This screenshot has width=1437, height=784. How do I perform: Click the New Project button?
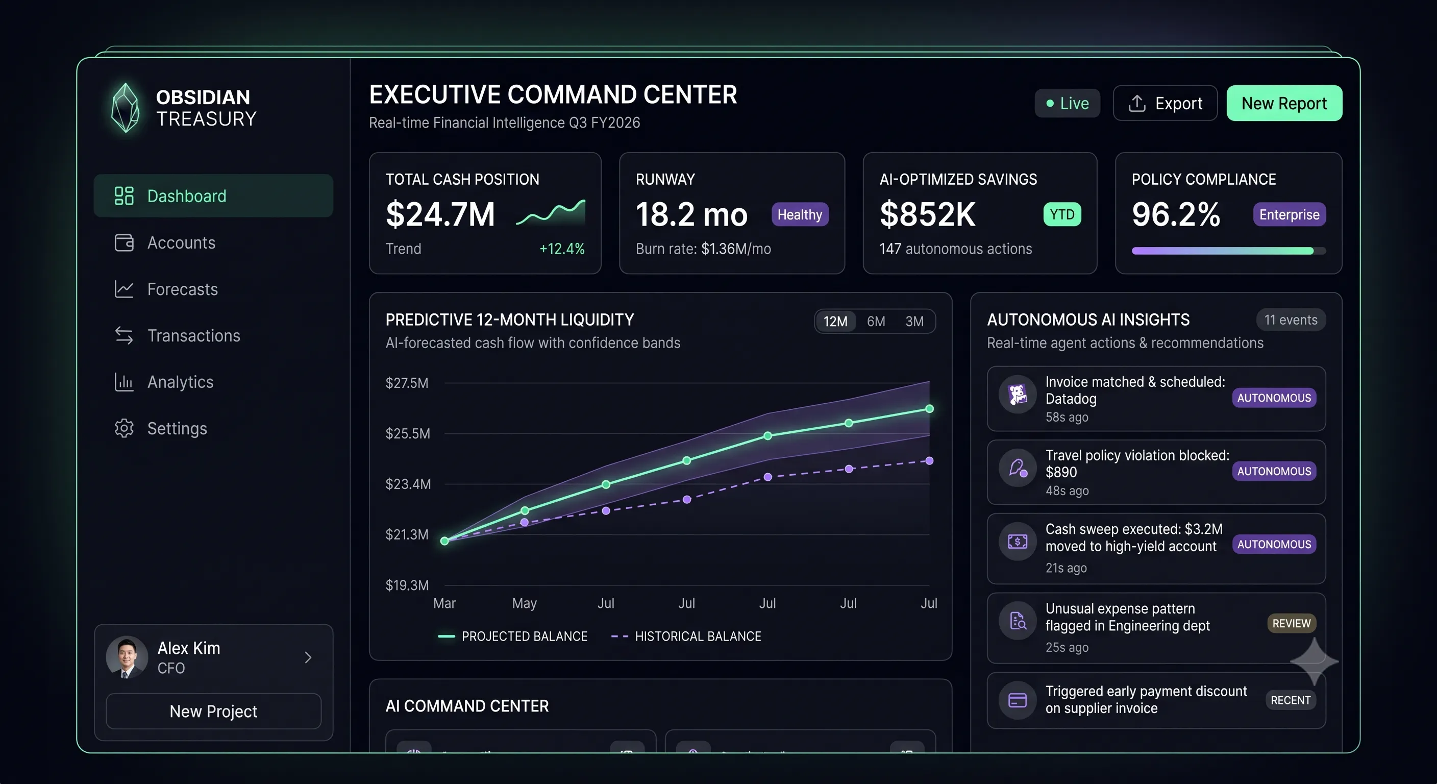[x=214, y=711]
